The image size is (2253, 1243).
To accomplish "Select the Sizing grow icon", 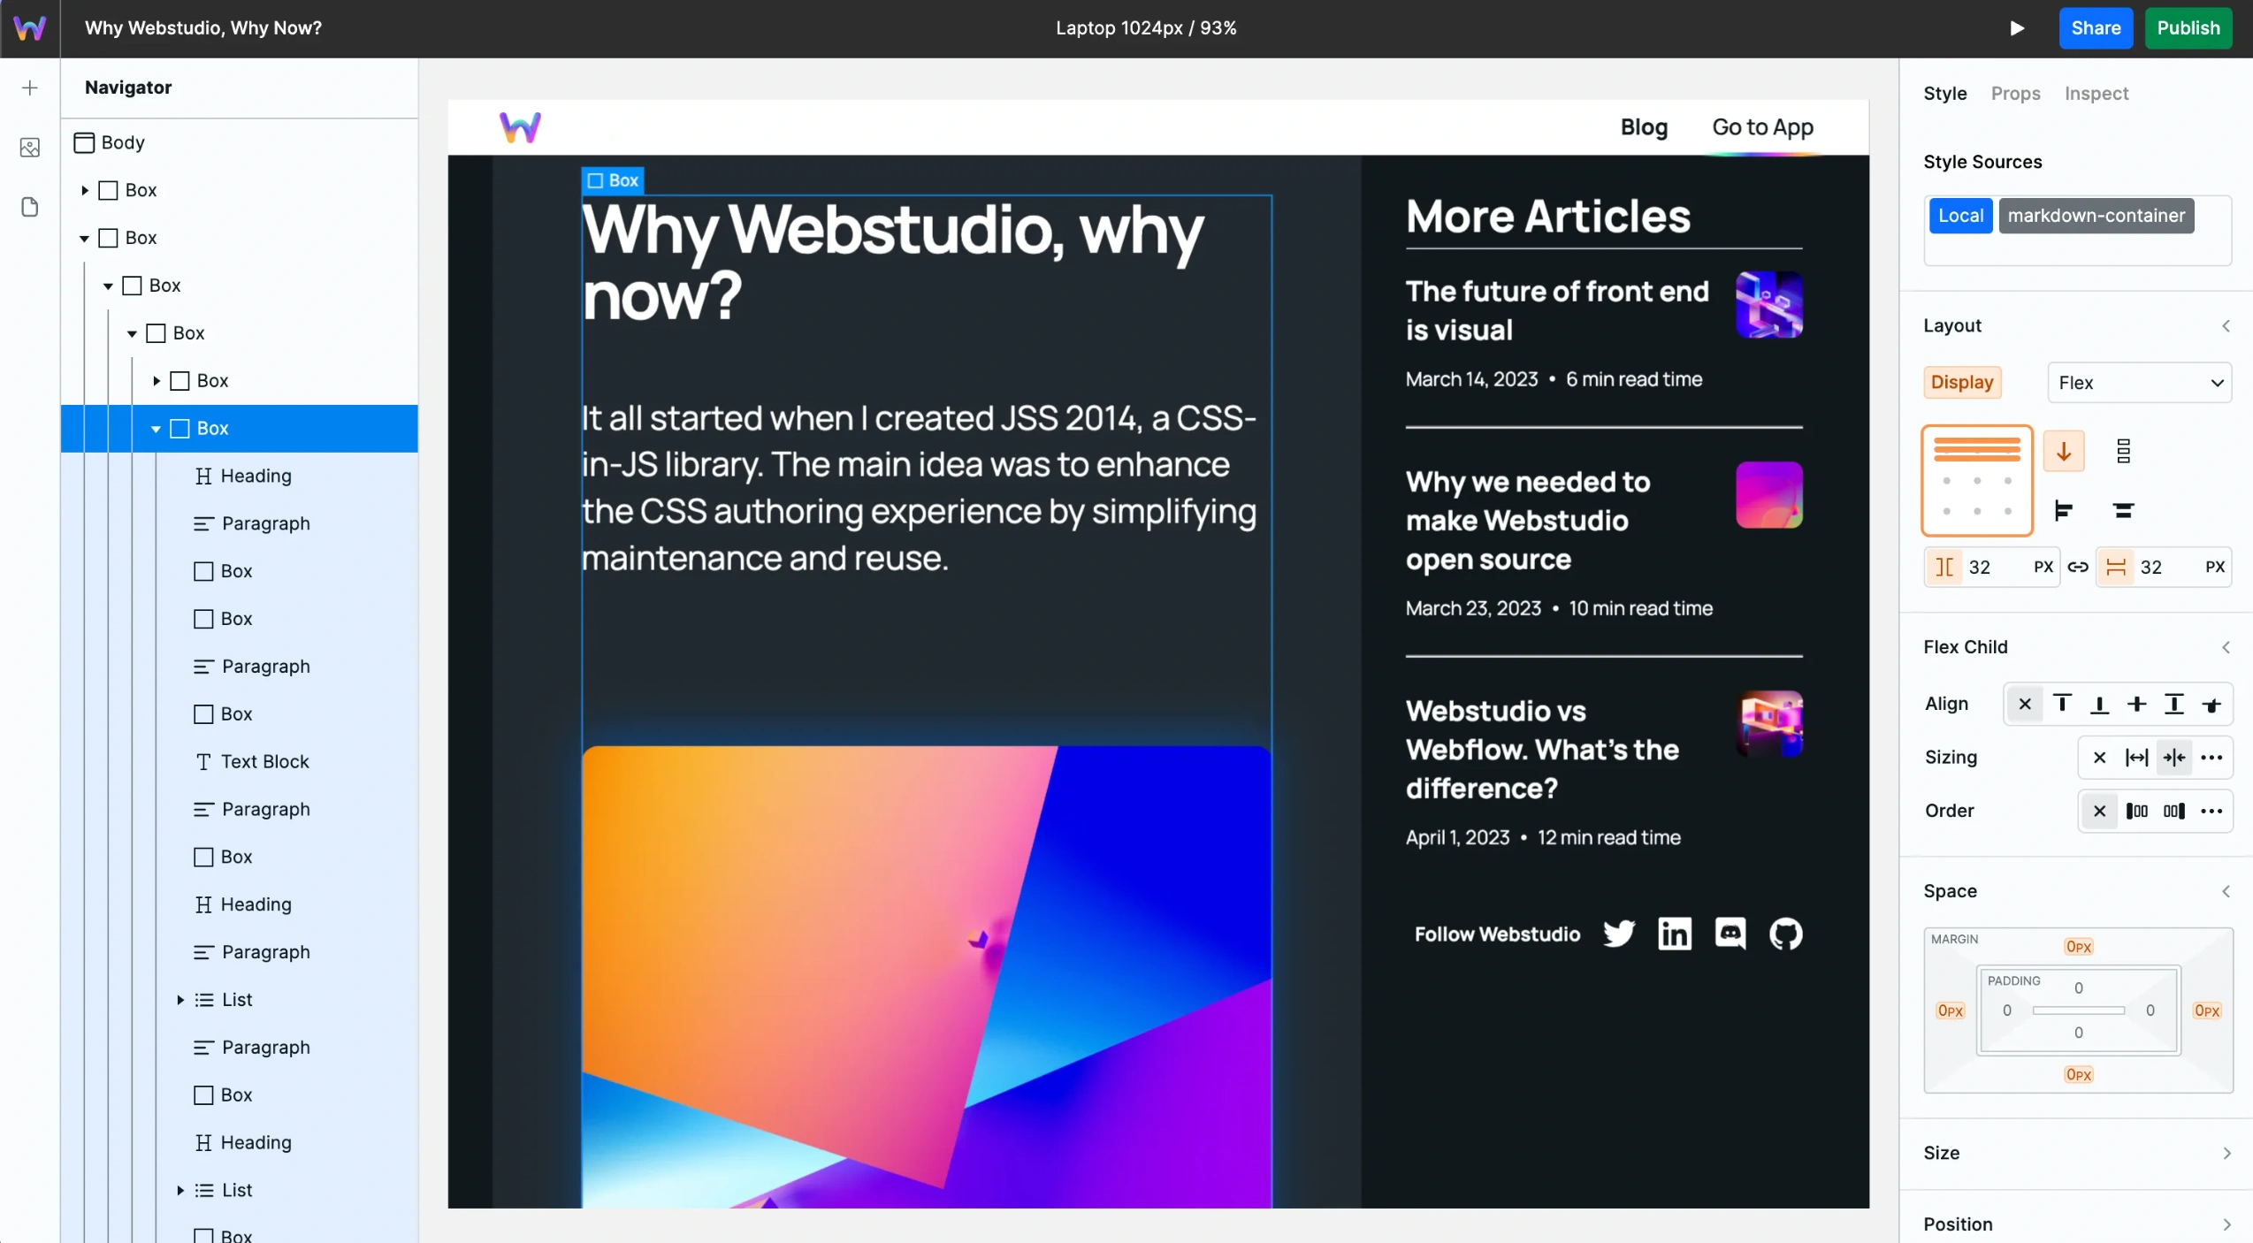I will point(2136,758).
